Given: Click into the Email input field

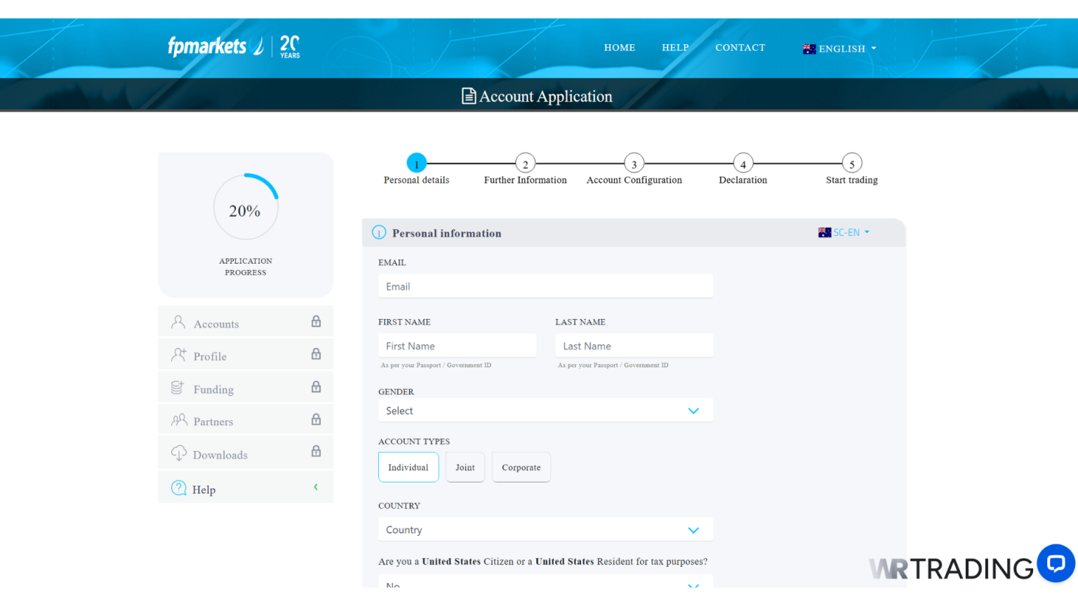Looking at the screenshot, I should point(545,286).
